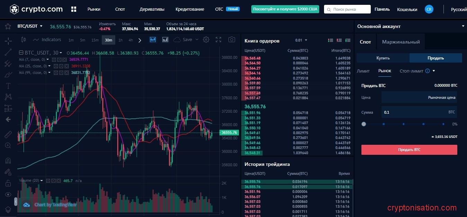Add BTC/USDT to favorites with star icon

coord(8,26)
